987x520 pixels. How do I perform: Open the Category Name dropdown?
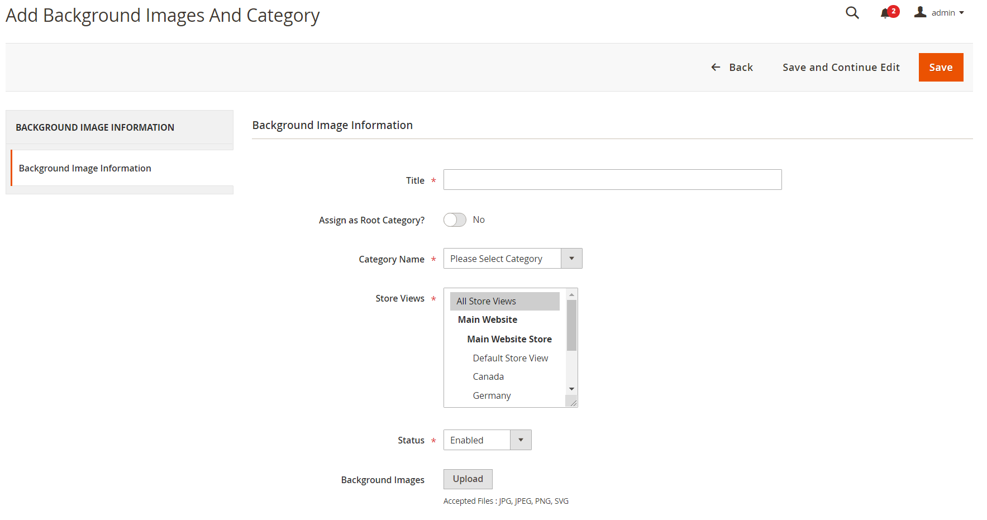pyautogui.click(x=512, y=259)
